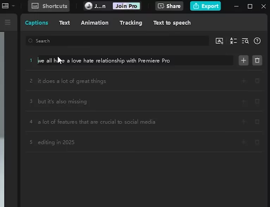Click the caption image tool icon beside search
The image size is (270, 207).
pyautogui.click(x=219, y=41)
